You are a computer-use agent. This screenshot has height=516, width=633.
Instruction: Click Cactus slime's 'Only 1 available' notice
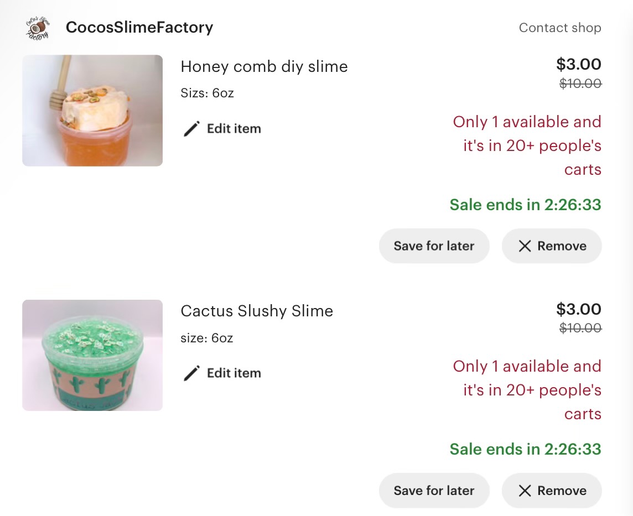coord(527,390)
